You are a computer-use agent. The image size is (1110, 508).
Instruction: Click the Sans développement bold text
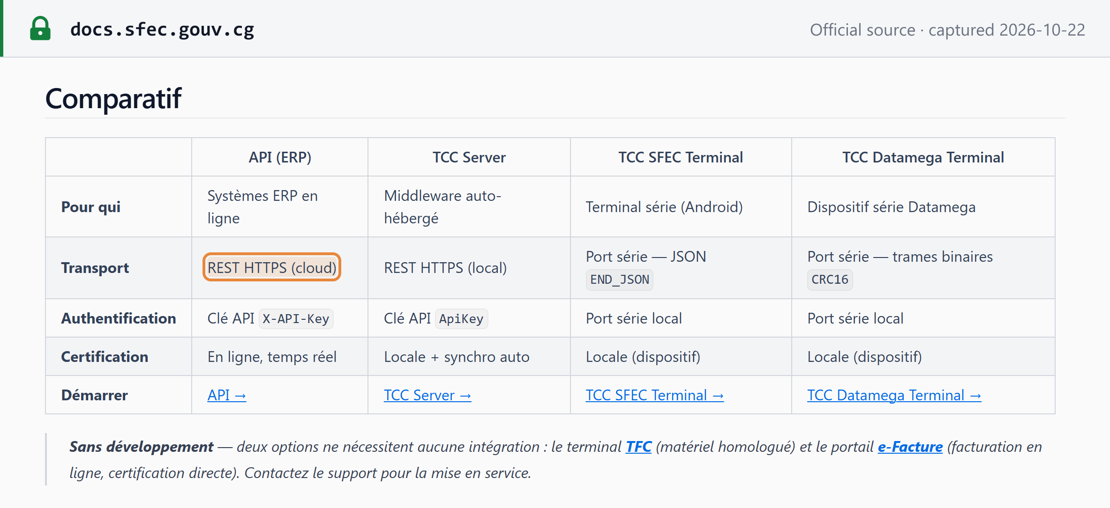pyautogui.click(x=142, y=447)
